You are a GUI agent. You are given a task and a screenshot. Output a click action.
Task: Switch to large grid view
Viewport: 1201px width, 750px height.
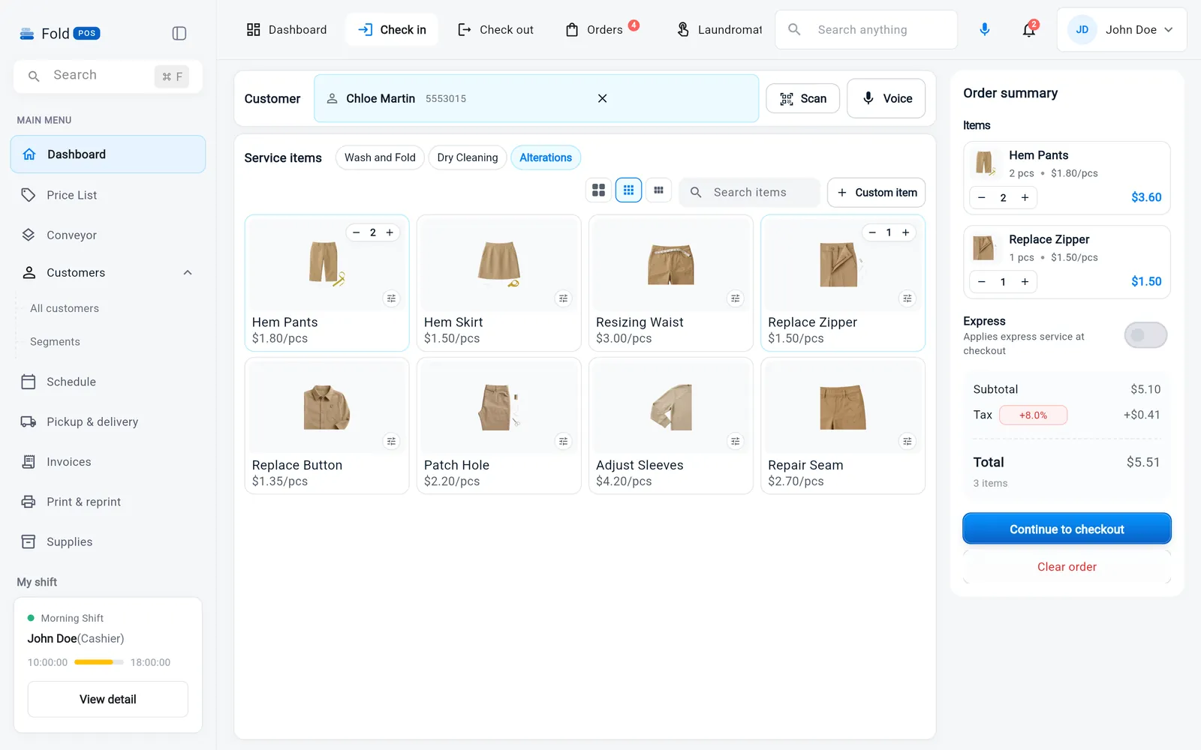click(x=598, y=190)
